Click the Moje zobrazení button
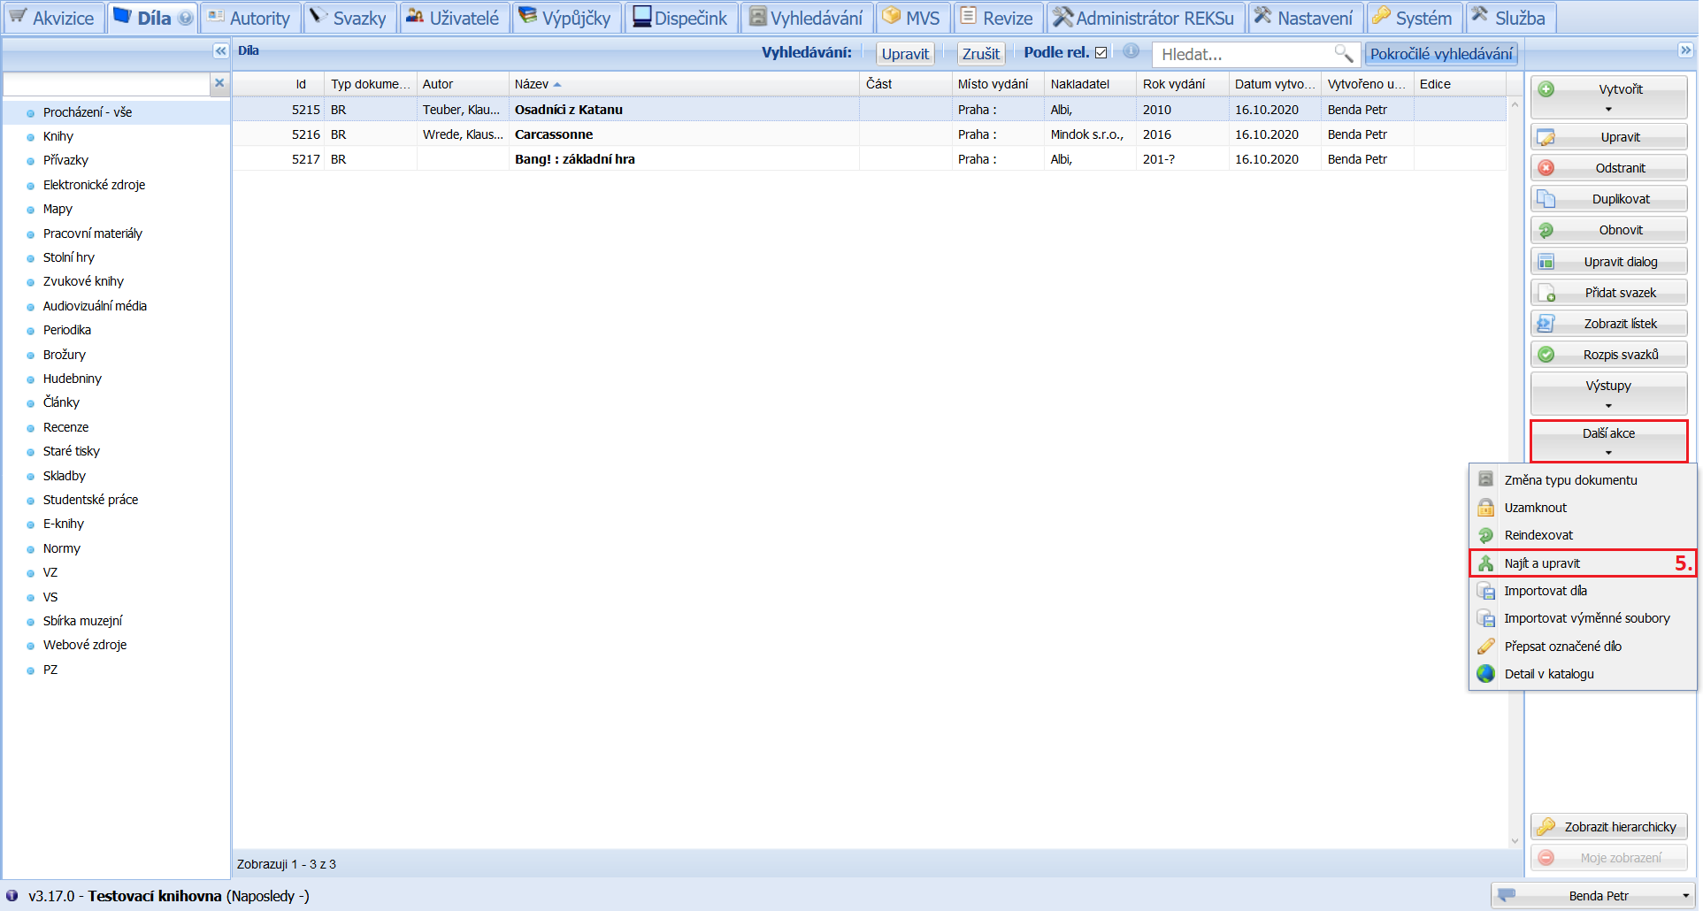The image size is (1703, 911). [x=1609, y=858]
